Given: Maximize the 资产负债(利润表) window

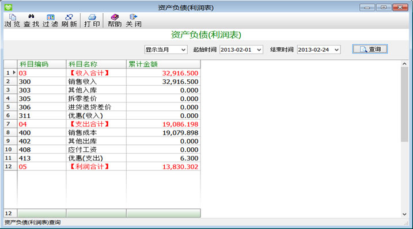Looking at the screenshot, I should click(384, 7).
